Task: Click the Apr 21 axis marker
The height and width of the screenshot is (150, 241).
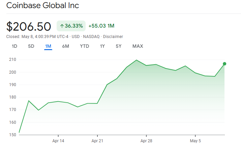Action: [97, 141]
